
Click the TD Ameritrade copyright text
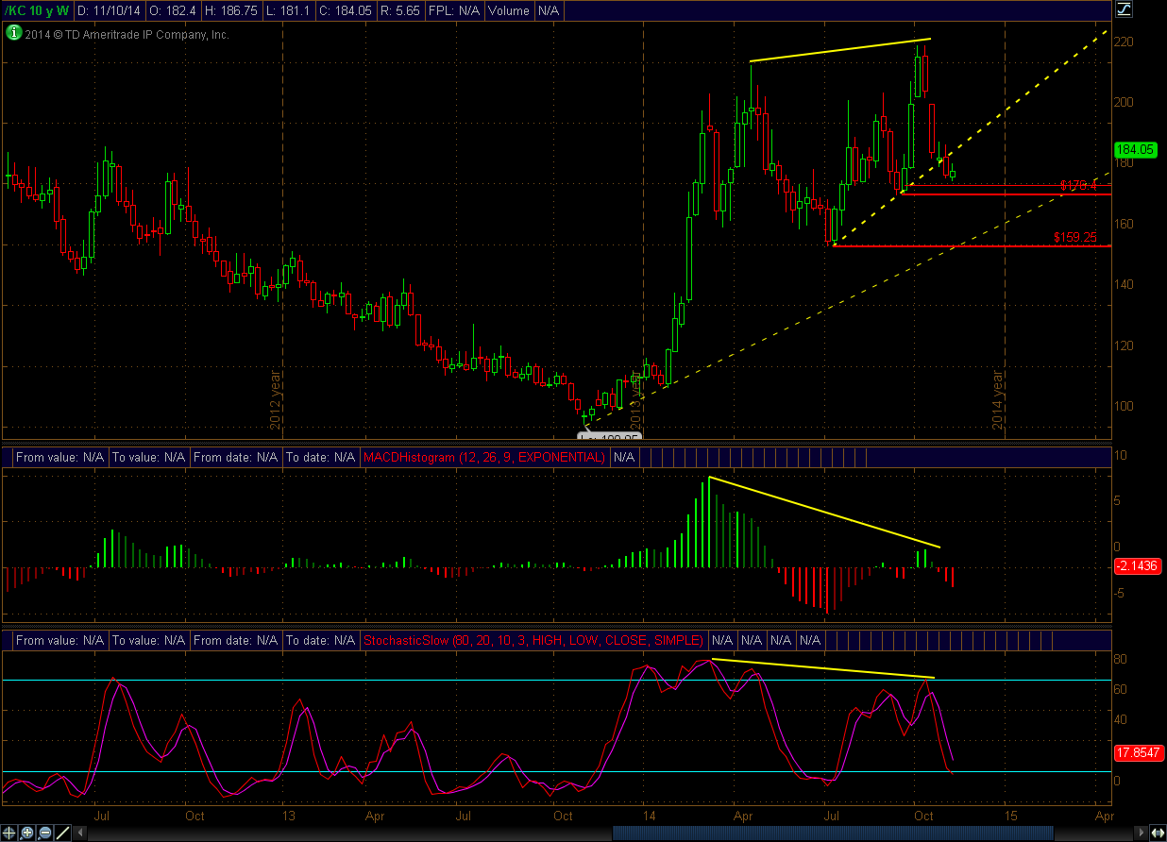point(127,34)
